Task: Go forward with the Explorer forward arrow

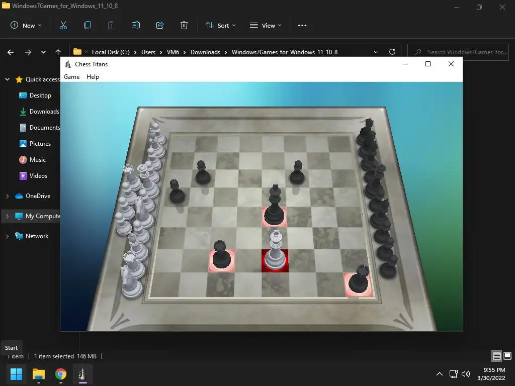Action: (28, 52)
